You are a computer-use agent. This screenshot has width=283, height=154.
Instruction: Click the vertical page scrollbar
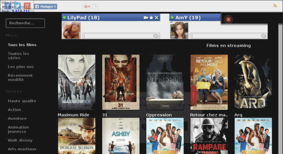pos(280,88)
